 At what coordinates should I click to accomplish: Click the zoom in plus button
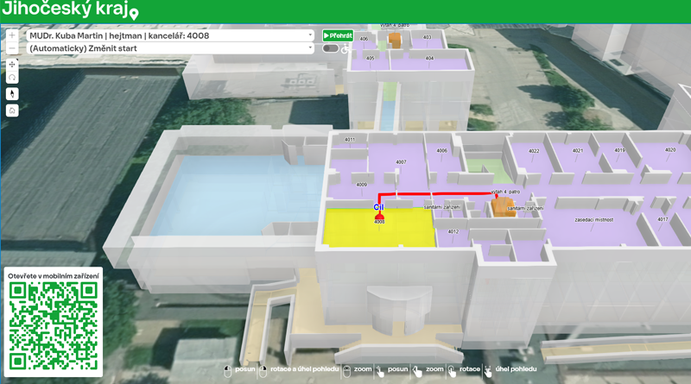click(x=12, y=36)
